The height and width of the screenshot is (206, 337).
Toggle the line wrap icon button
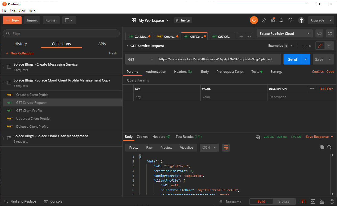[x=226, y=148]
